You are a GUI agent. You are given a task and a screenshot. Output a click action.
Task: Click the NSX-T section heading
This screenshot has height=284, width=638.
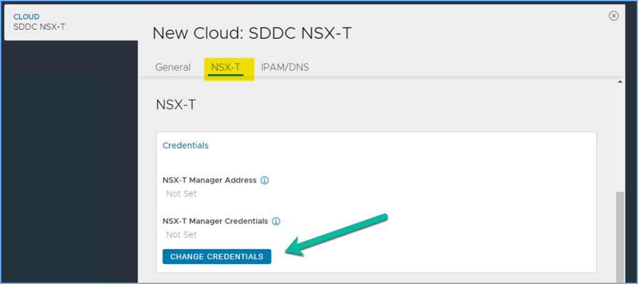pos(176,105)
